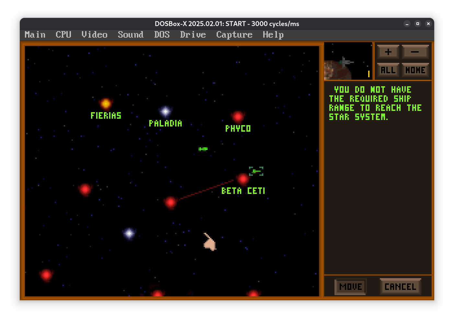454x322 pixels.
Task: Select the Paladia white star
Action: (x=165, y=112)
